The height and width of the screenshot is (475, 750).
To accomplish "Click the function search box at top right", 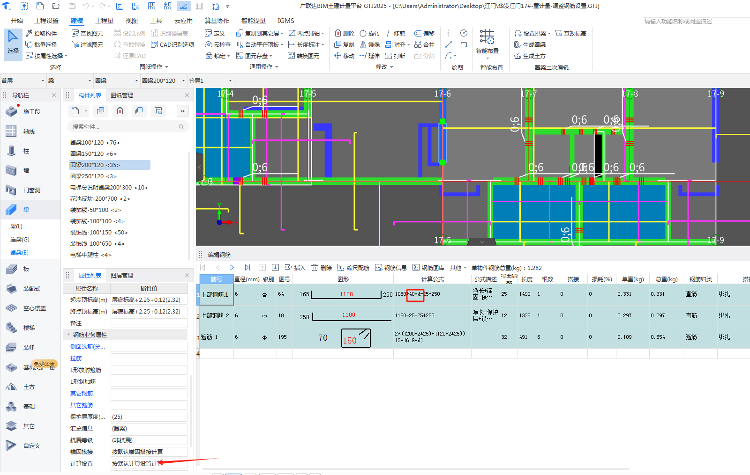I will point(696,21).
